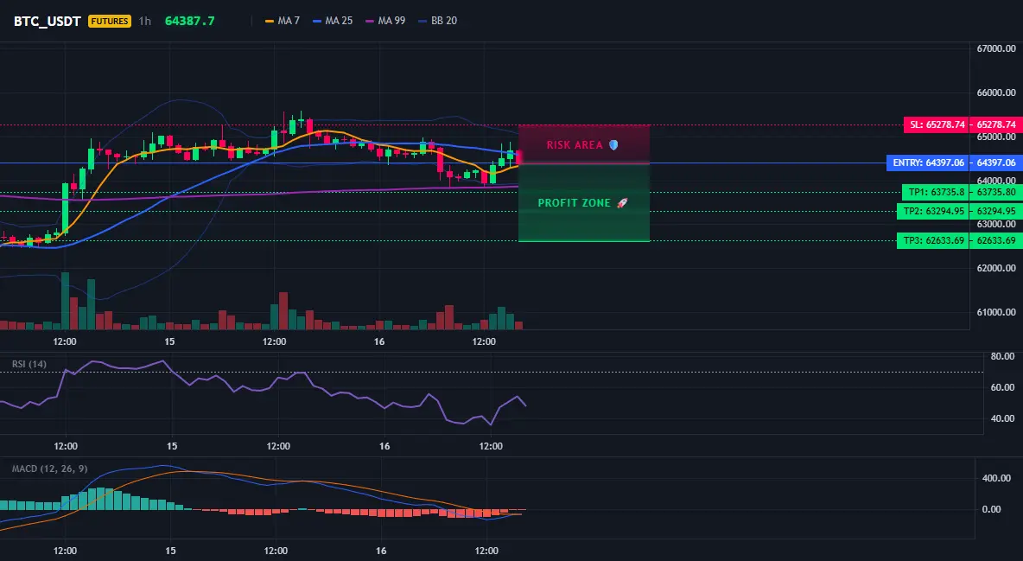Click the 15 date label on main chart axis
The image size is (1023, 561).
(169, 341)
